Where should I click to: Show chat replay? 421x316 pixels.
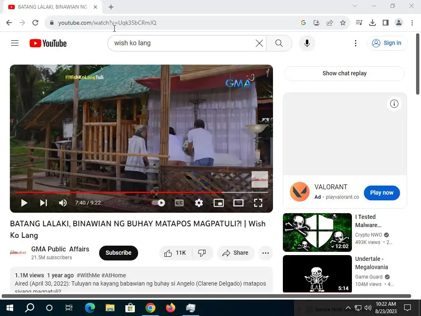click(x=344, y=73)
